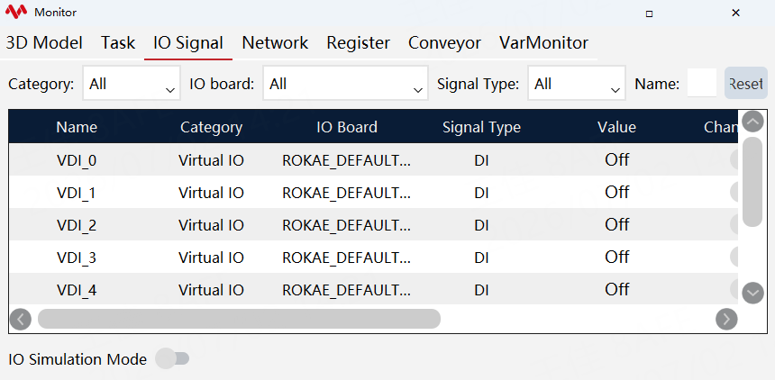This screenshot has width=775, height=380.
Task: Toggle the VDI_0 row switch
Action: [x=734, y=159]
